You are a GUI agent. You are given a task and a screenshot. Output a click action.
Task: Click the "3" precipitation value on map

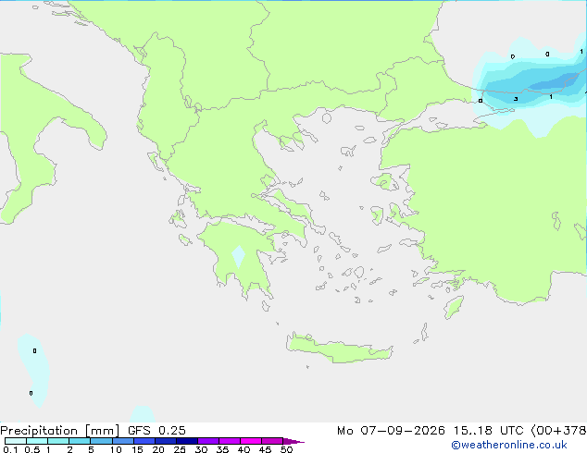[x=516, y=99]
